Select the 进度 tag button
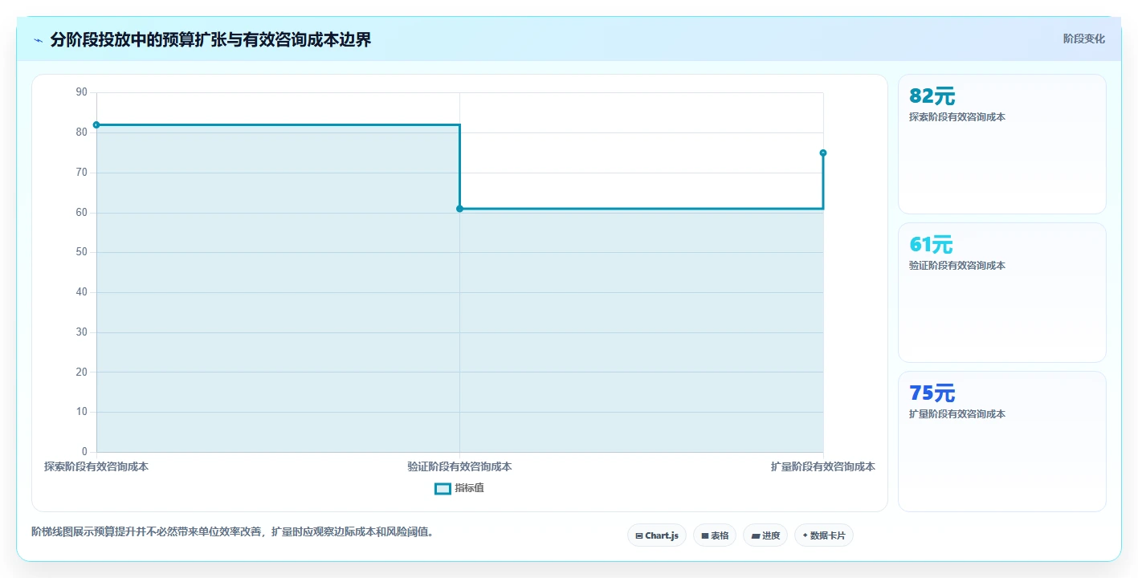 coord(765,535)
